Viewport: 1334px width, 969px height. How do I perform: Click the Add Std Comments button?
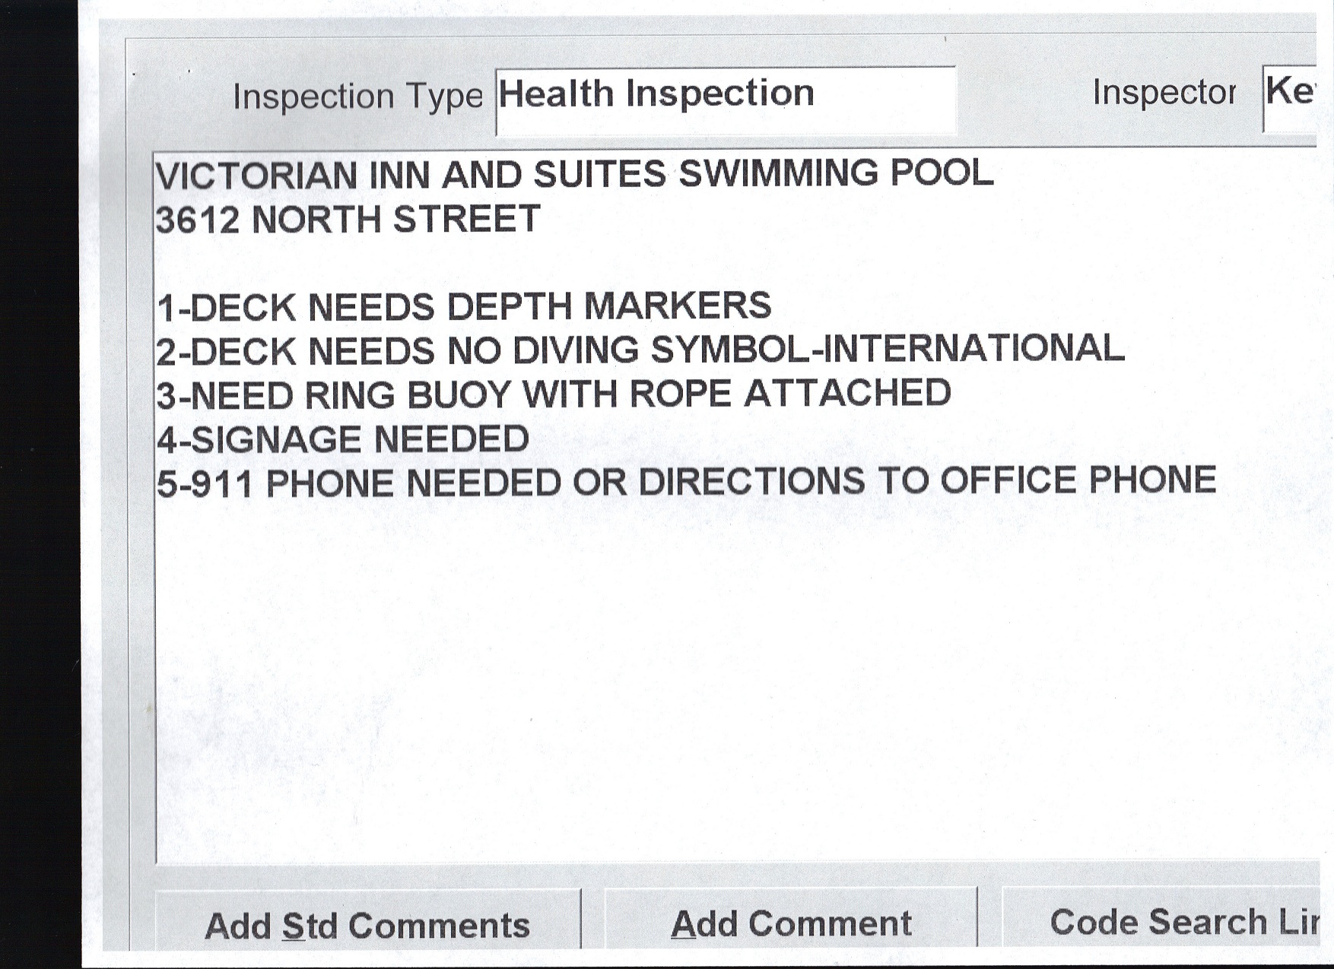coord(367,924)
